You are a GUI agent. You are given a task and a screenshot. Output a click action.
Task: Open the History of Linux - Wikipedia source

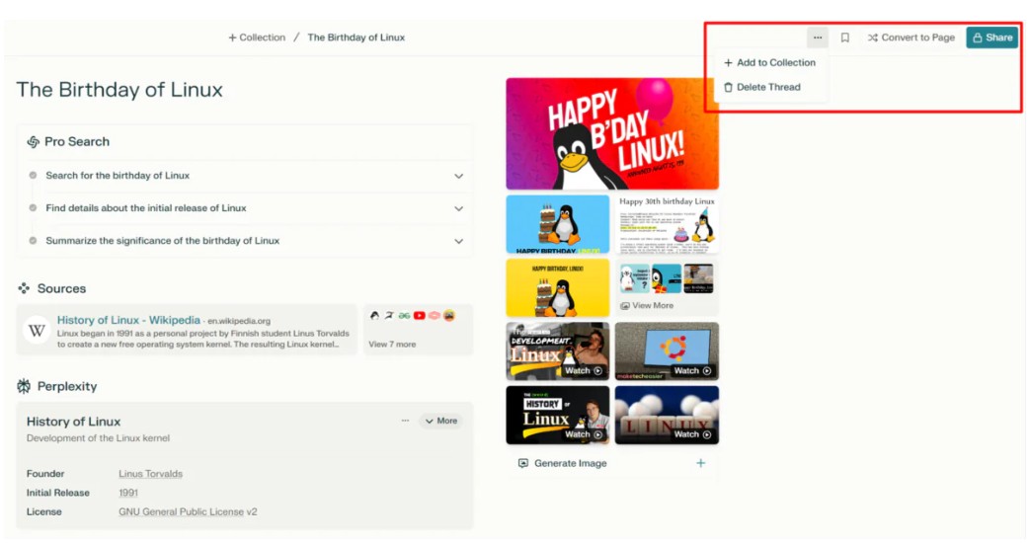pos(128,320)
